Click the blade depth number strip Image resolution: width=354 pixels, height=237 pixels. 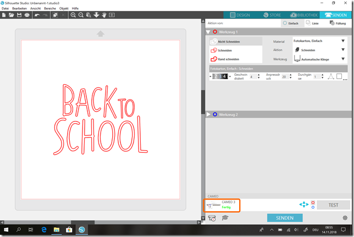click(x=220, y=76)
